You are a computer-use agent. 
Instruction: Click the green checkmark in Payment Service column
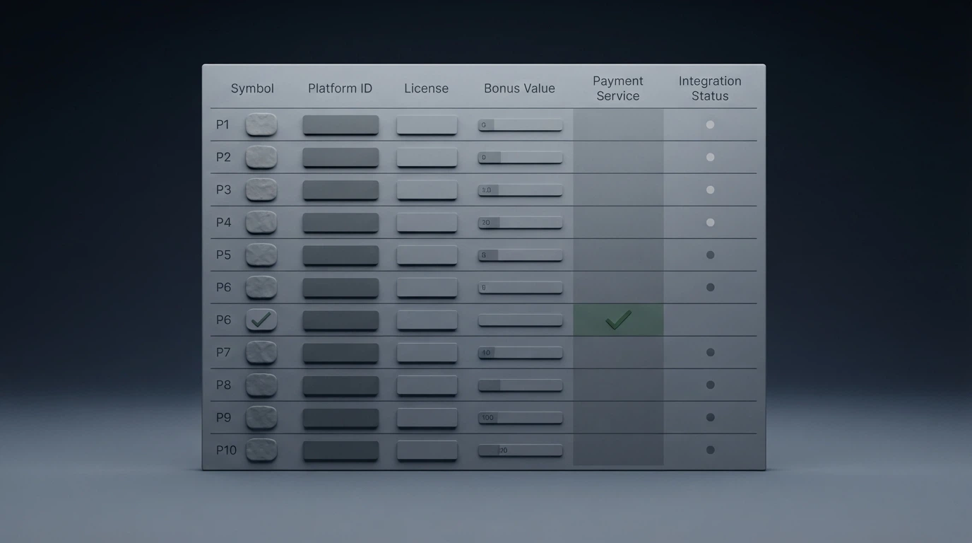(x=618, y=320)
